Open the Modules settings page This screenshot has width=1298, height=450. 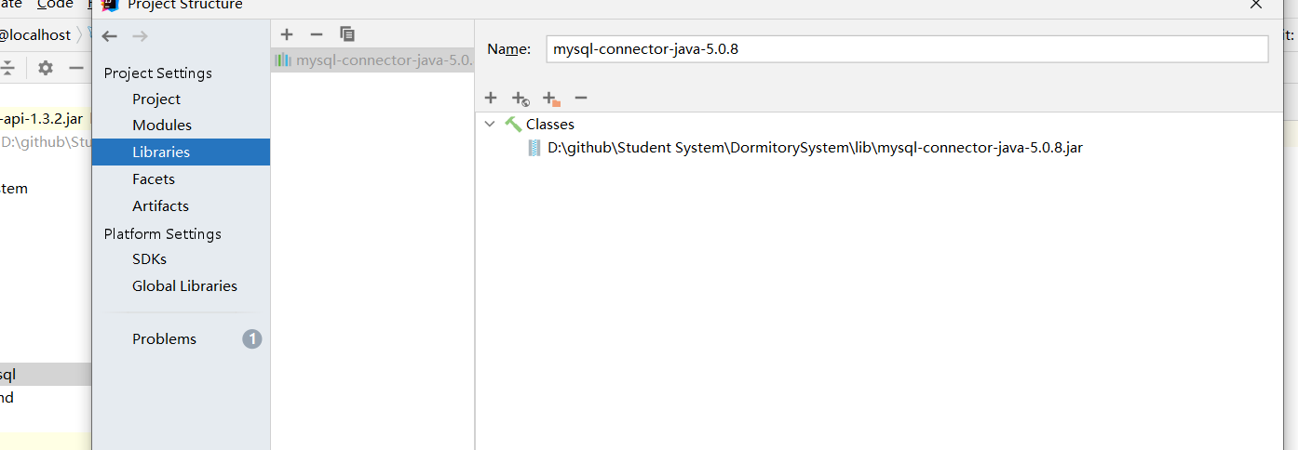[x=162, y=125]
